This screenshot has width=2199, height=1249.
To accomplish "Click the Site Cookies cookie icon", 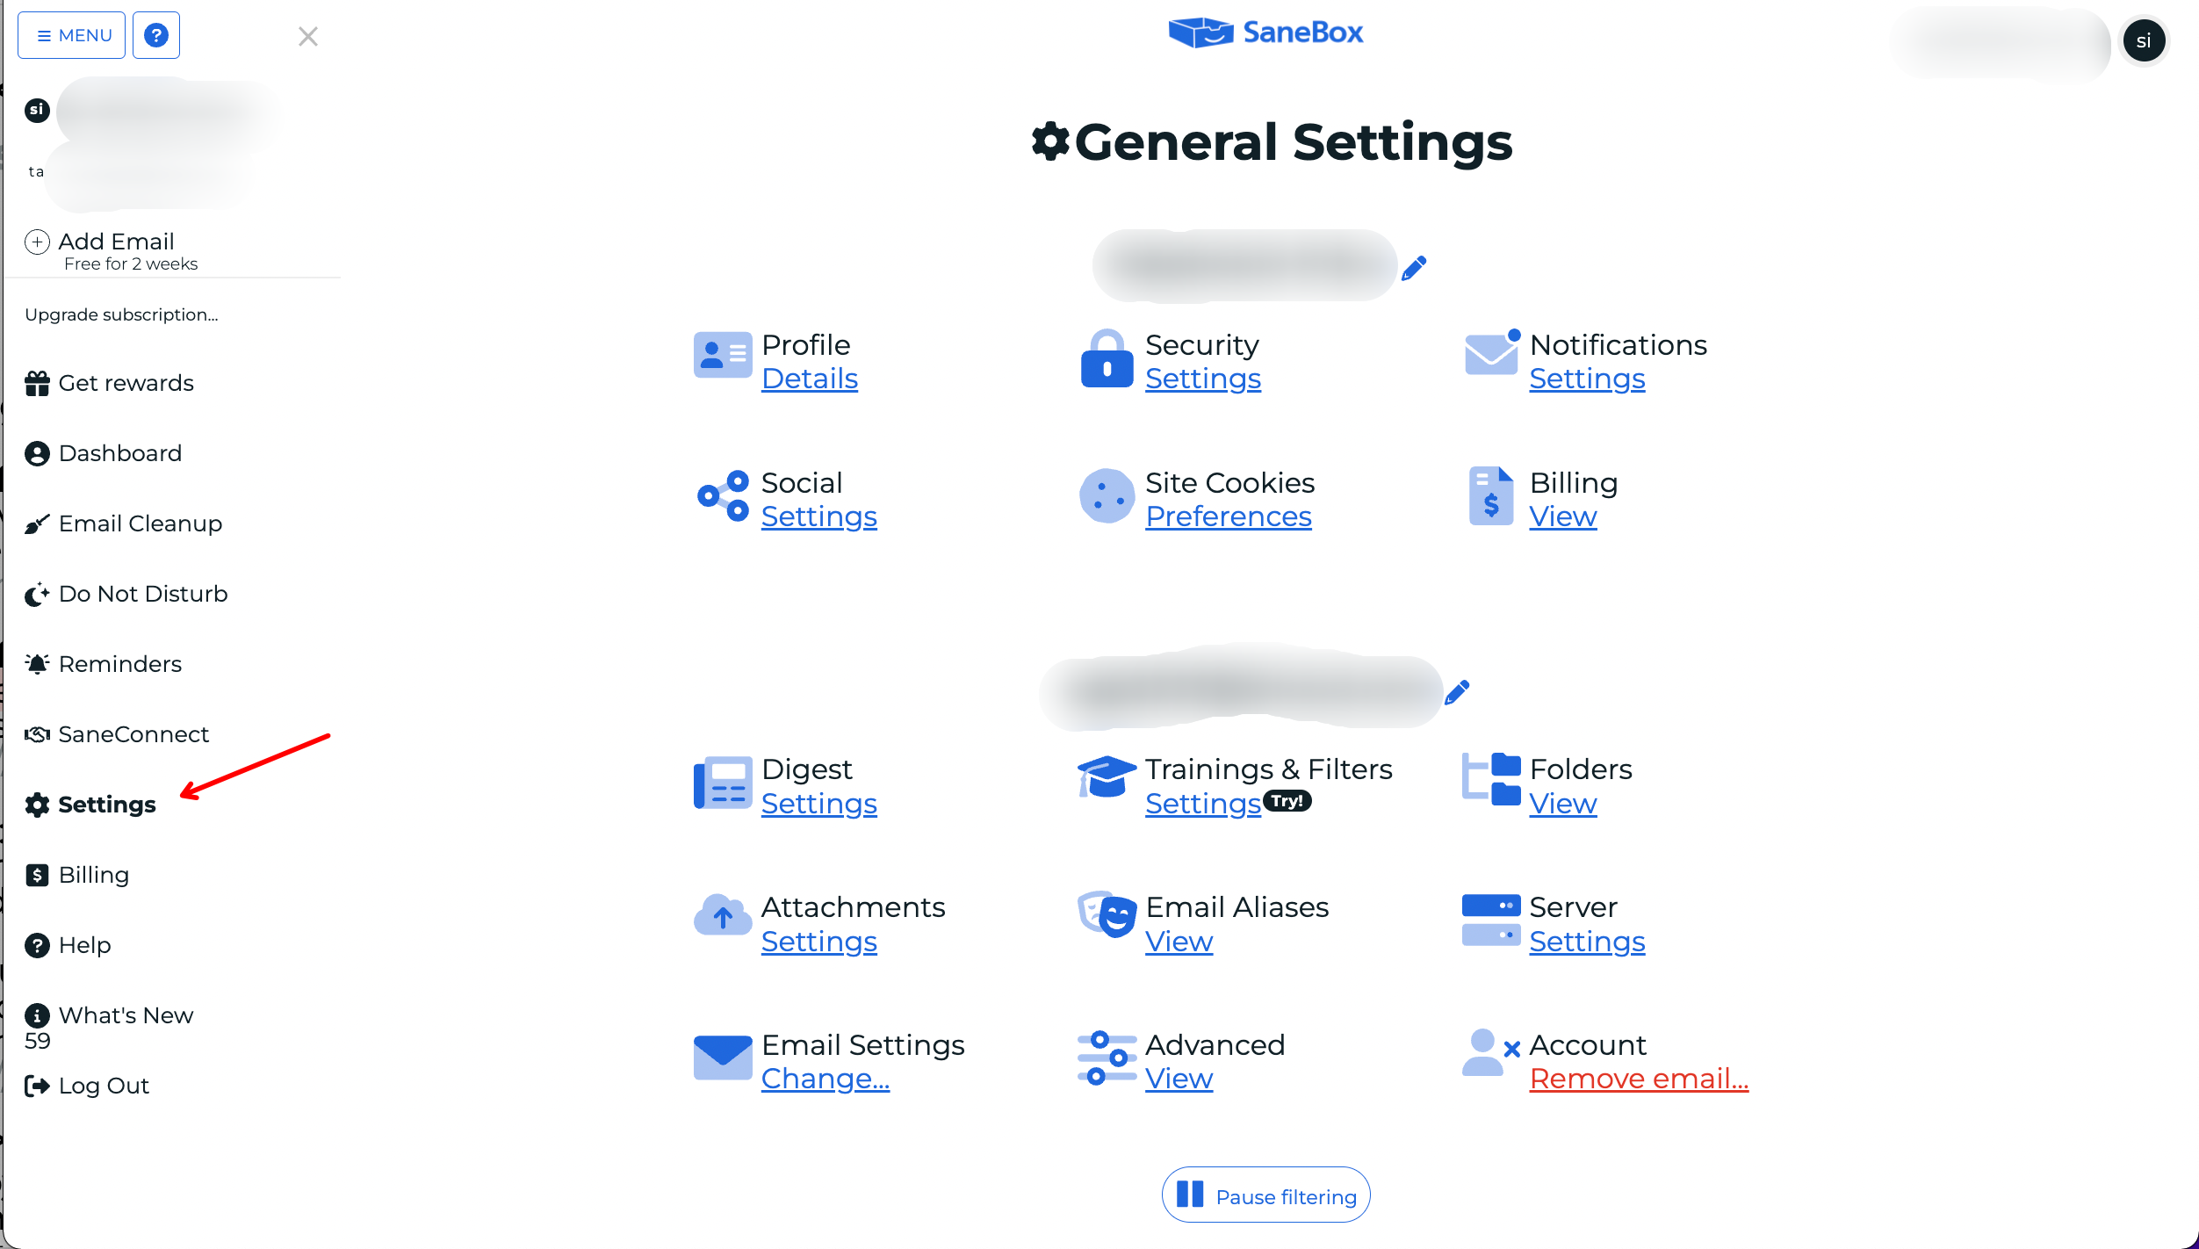I will point(1107,496).
